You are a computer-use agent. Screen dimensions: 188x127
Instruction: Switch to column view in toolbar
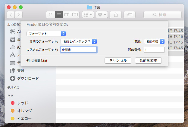67,14
